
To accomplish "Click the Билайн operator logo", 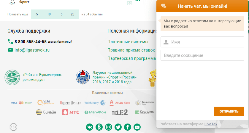I will (46, 112).
